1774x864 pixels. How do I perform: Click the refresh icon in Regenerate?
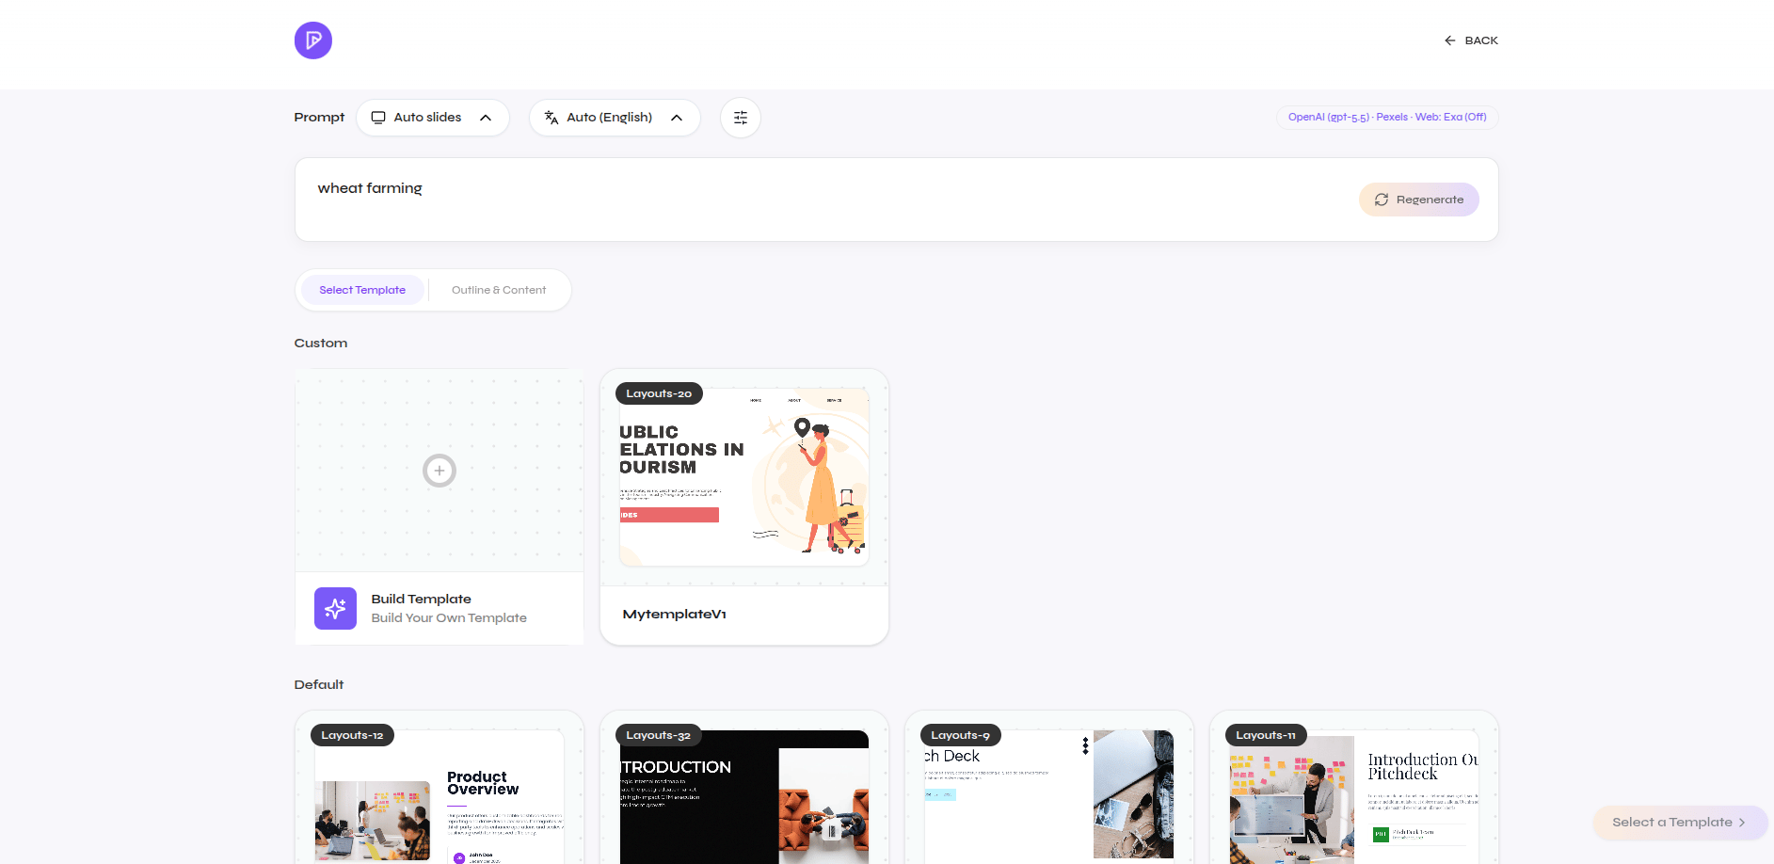tap(1382, 200)
